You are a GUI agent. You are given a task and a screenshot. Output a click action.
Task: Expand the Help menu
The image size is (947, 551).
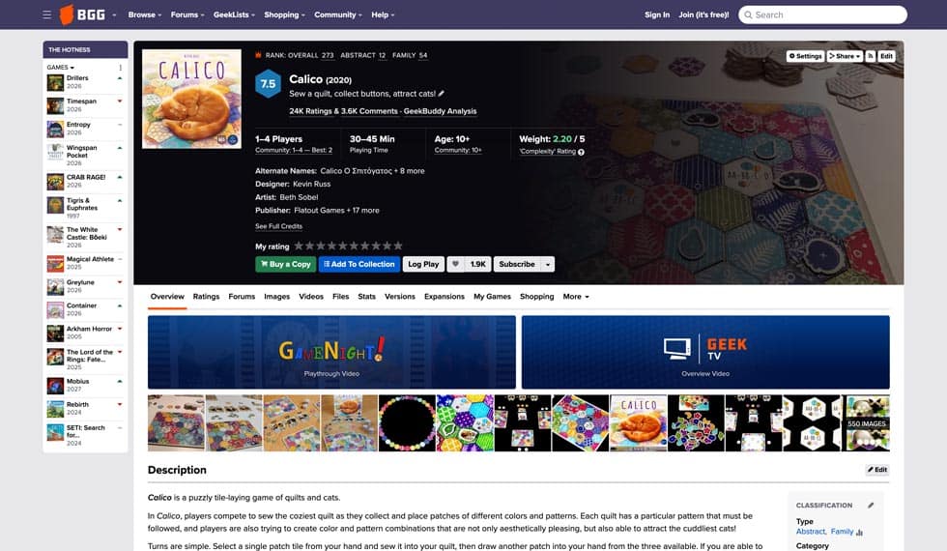pos(383,14)
